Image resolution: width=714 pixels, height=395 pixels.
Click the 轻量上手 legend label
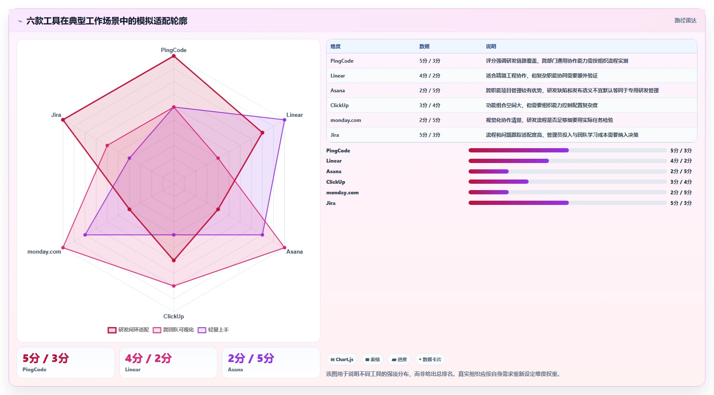(218, 330)
